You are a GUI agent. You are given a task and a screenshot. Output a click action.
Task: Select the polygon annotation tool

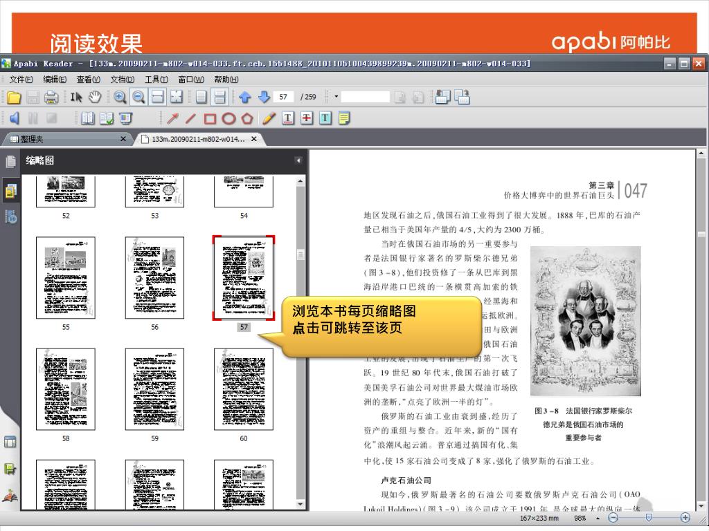(x=247, y=118)
